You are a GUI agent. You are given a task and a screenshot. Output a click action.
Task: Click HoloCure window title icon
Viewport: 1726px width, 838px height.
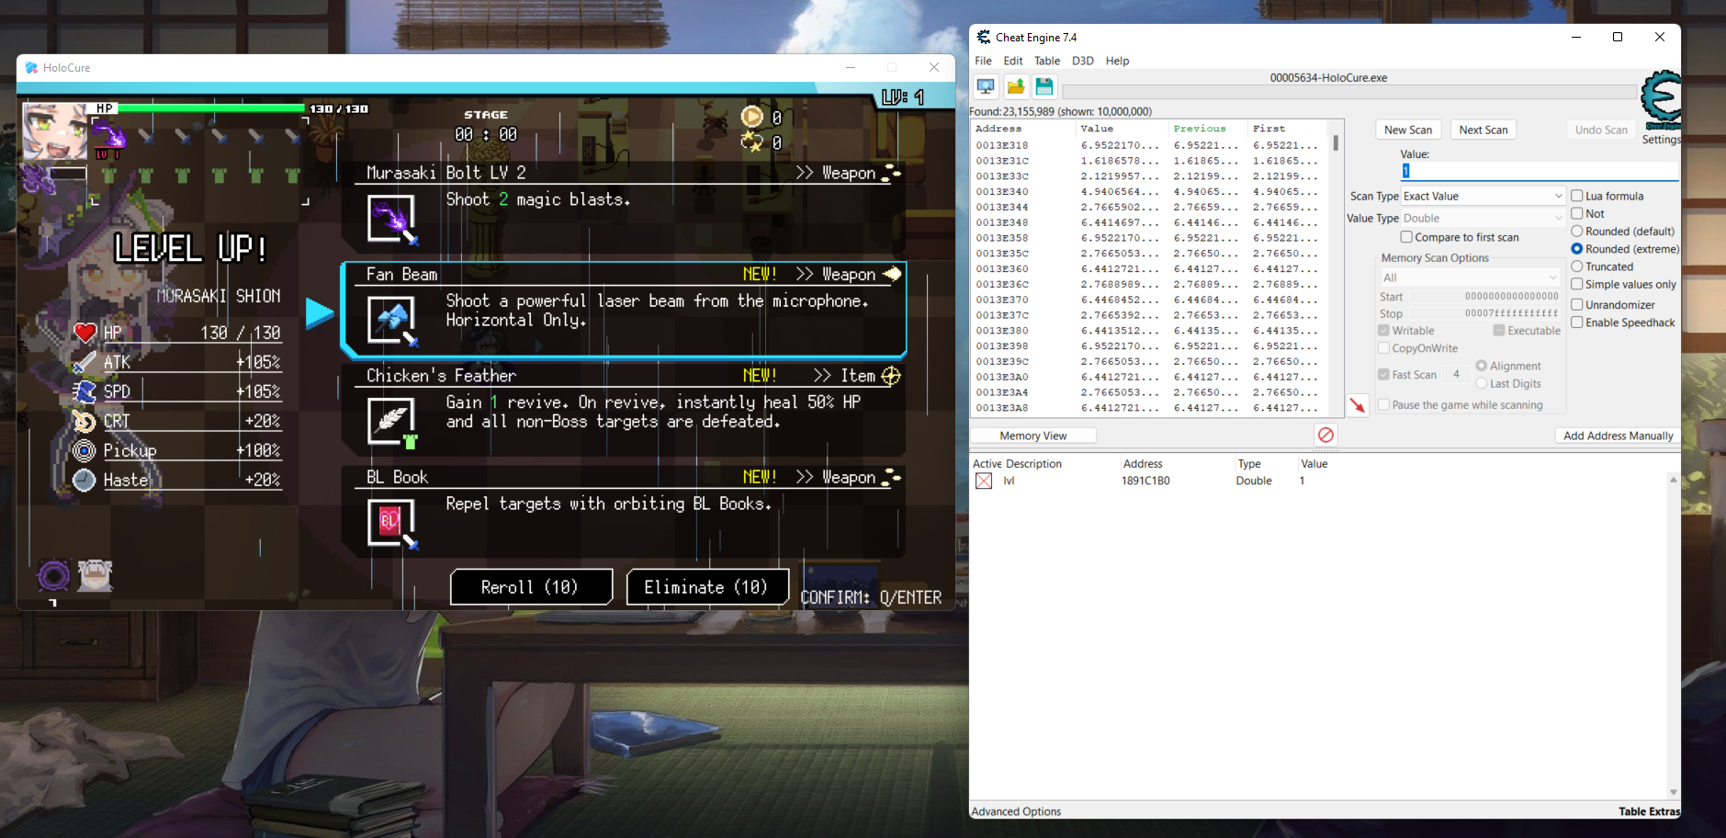[x=31, y=67]
